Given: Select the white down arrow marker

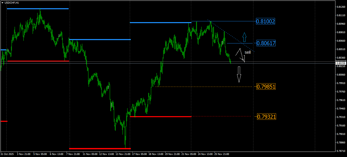Looking at the screenshot, I should click(239, 75).
